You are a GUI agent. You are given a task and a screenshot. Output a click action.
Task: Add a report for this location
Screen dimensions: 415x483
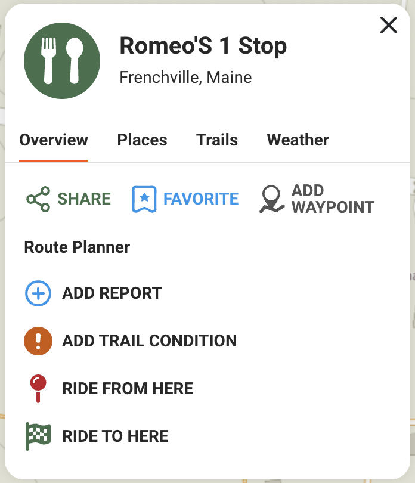coord(111,293)
